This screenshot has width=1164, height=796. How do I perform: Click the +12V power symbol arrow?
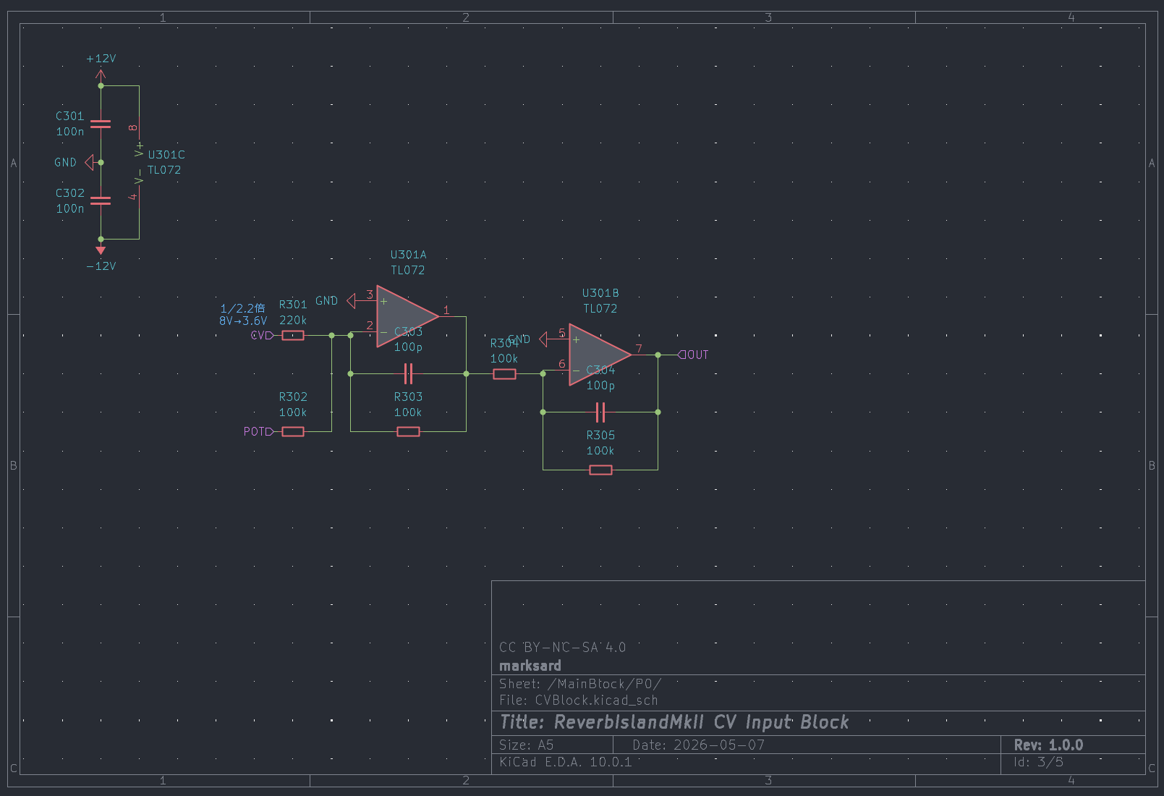coord(101,75)
